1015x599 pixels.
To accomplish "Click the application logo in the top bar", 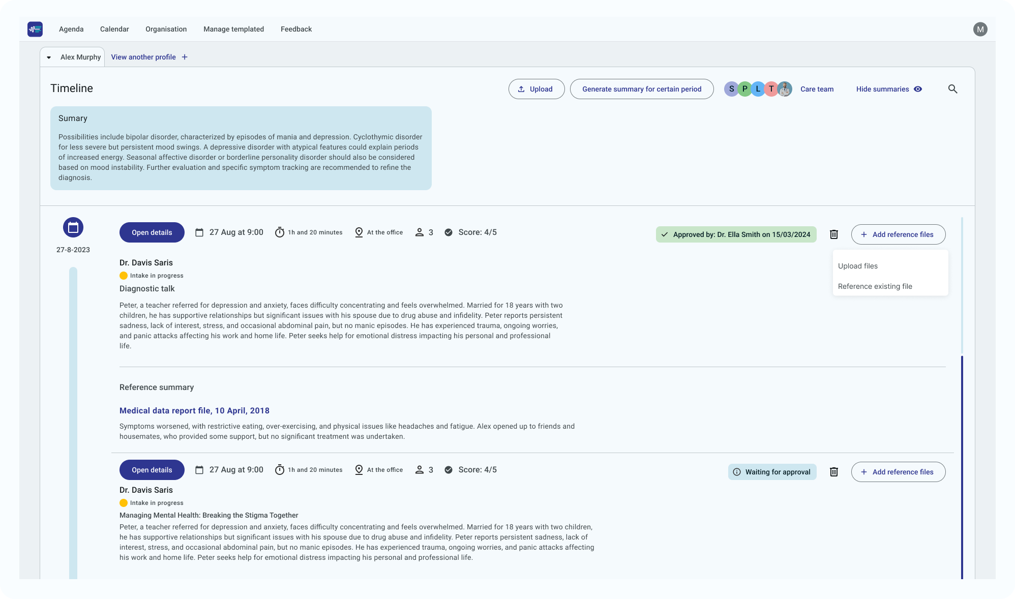I will 35,29.
